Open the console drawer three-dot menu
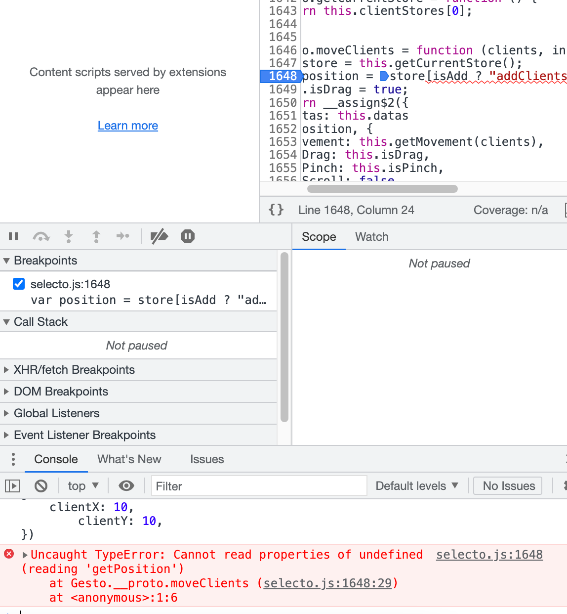This screenshot has height=614, width=567. coord(13,459)
